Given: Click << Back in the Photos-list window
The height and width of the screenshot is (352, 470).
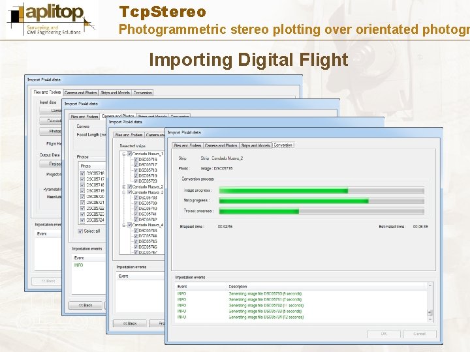Looking at the screenshot, I should pos(86,305).
